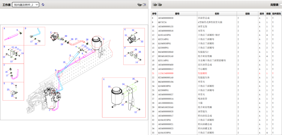This screenshot has height=135, width=282.
Task: Sort by the 序号 column header
Action: 154,13
